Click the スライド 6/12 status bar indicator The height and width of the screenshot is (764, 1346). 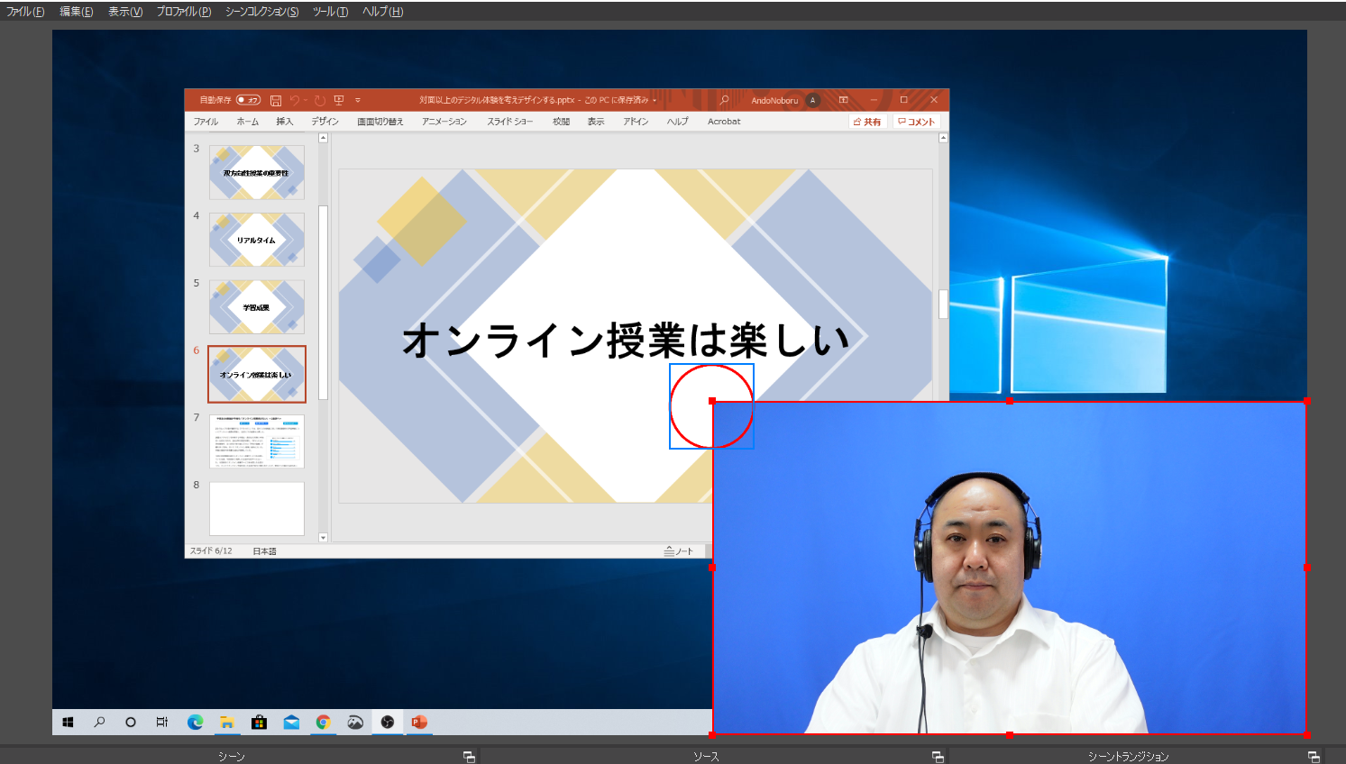[x=211, y=551]
